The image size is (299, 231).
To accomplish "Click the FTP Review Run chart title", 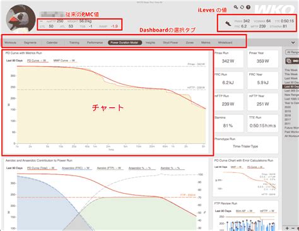I will 226,203.
